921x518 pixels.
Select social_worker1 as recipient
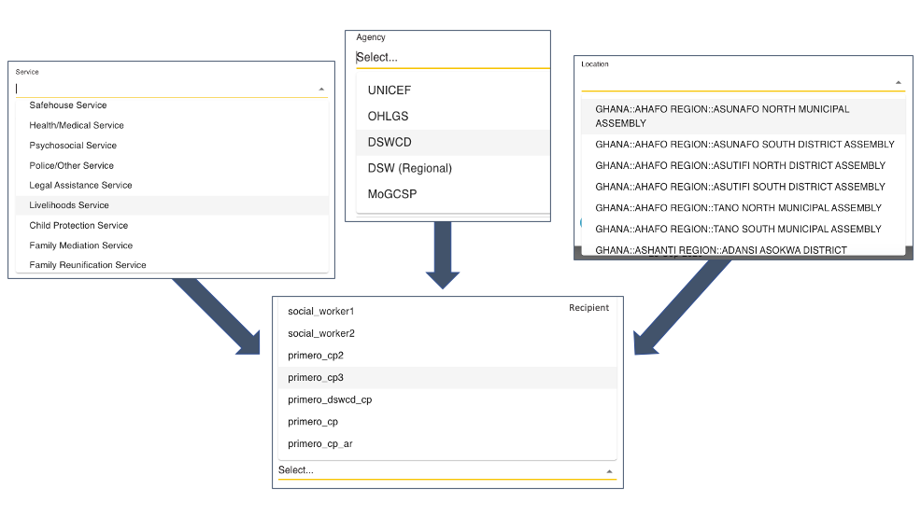[x=447, y=311]
